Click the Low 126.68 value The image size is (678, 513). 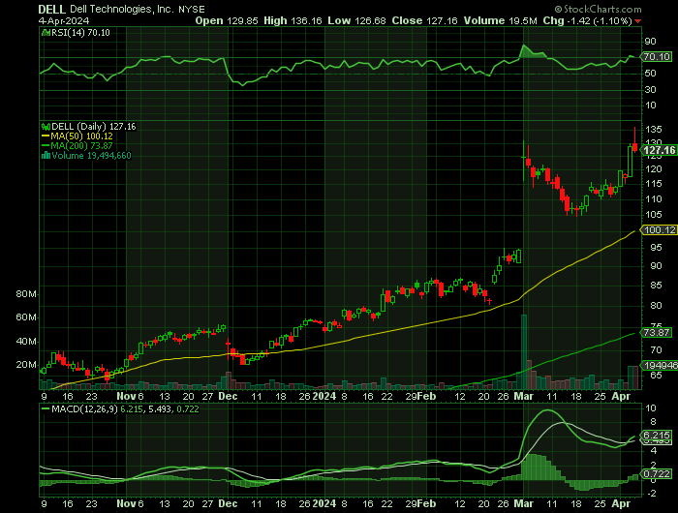(356, 20)
